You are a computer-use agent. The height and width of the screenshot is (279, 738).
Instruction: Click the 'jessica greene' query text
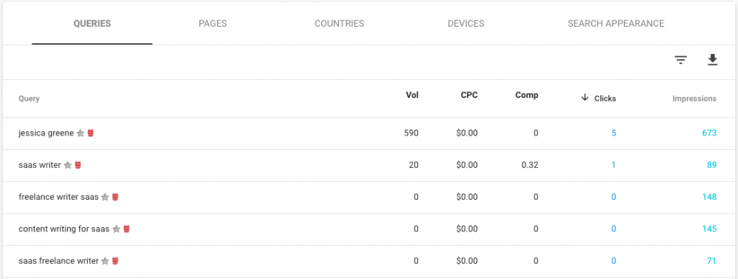click(46, 133)
